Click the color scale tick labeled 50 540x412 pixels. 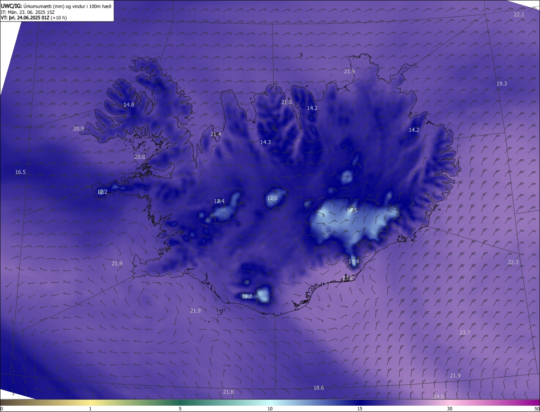[x=537, y=409]
